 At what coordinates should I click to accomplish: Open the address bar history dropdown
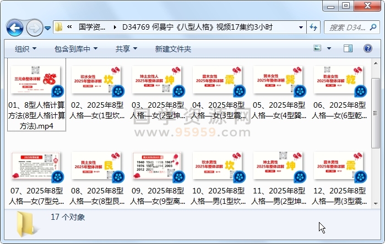[x=301, y=27]
